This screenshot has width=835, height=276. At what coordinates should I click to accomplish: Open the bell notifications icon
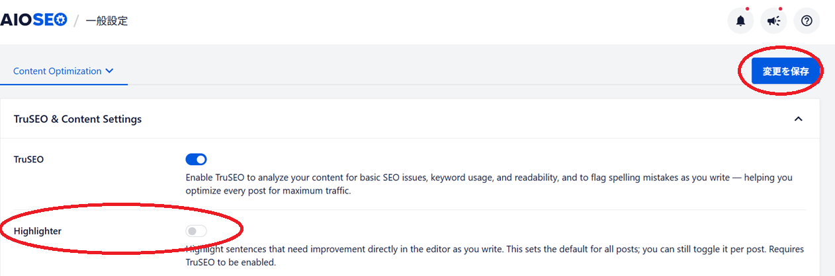click(x=740, y=20)
